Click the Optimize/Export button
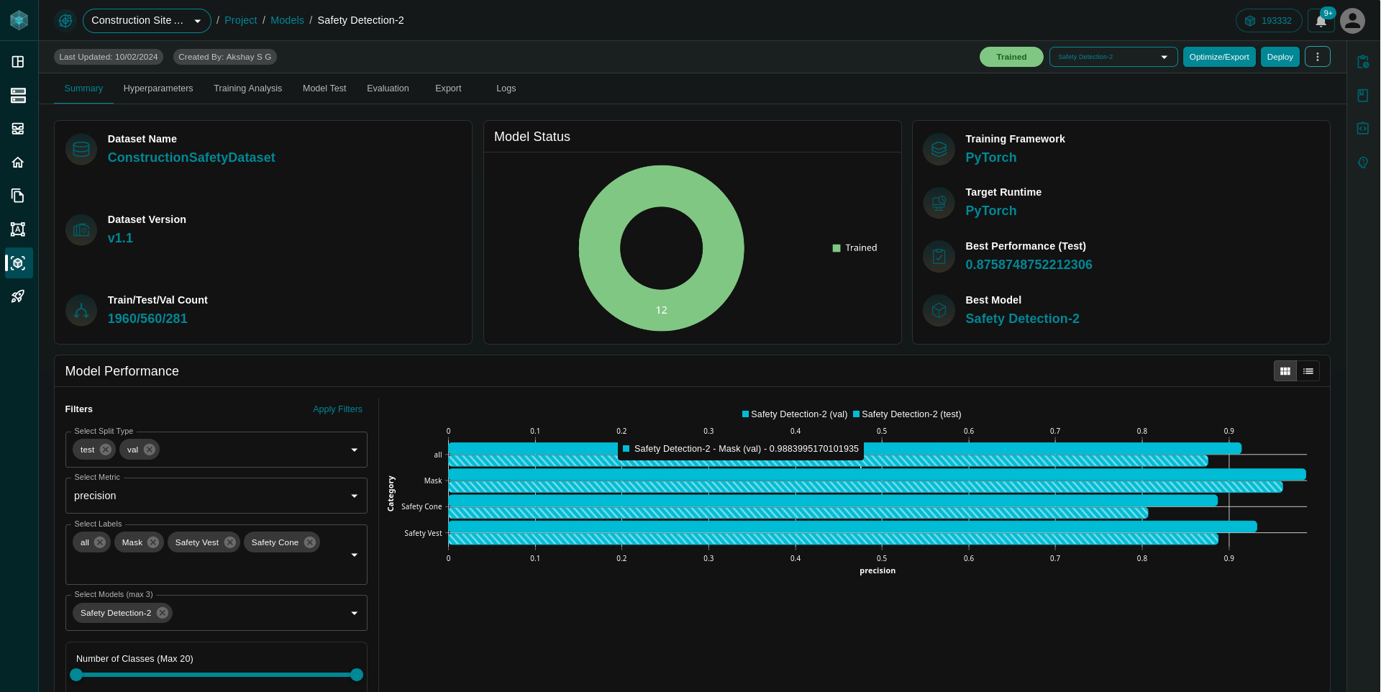 [x=1219, y=57]
